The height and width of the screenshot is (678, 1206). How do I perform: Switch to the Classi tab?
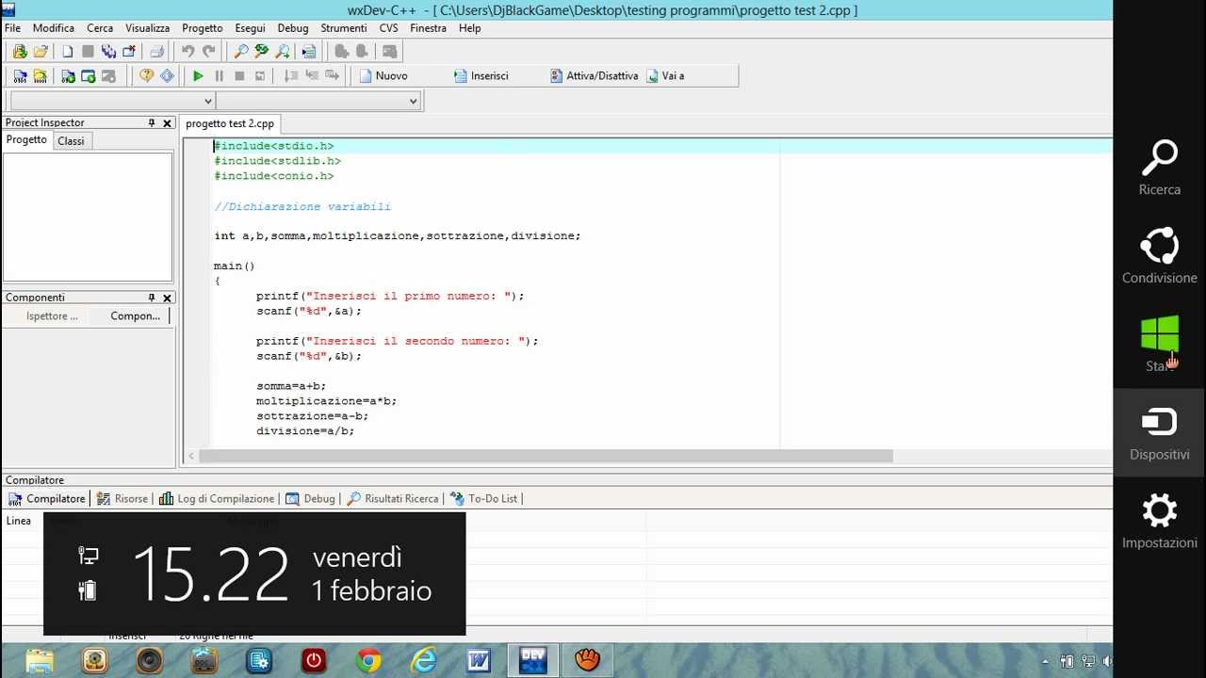pos(71,141)
